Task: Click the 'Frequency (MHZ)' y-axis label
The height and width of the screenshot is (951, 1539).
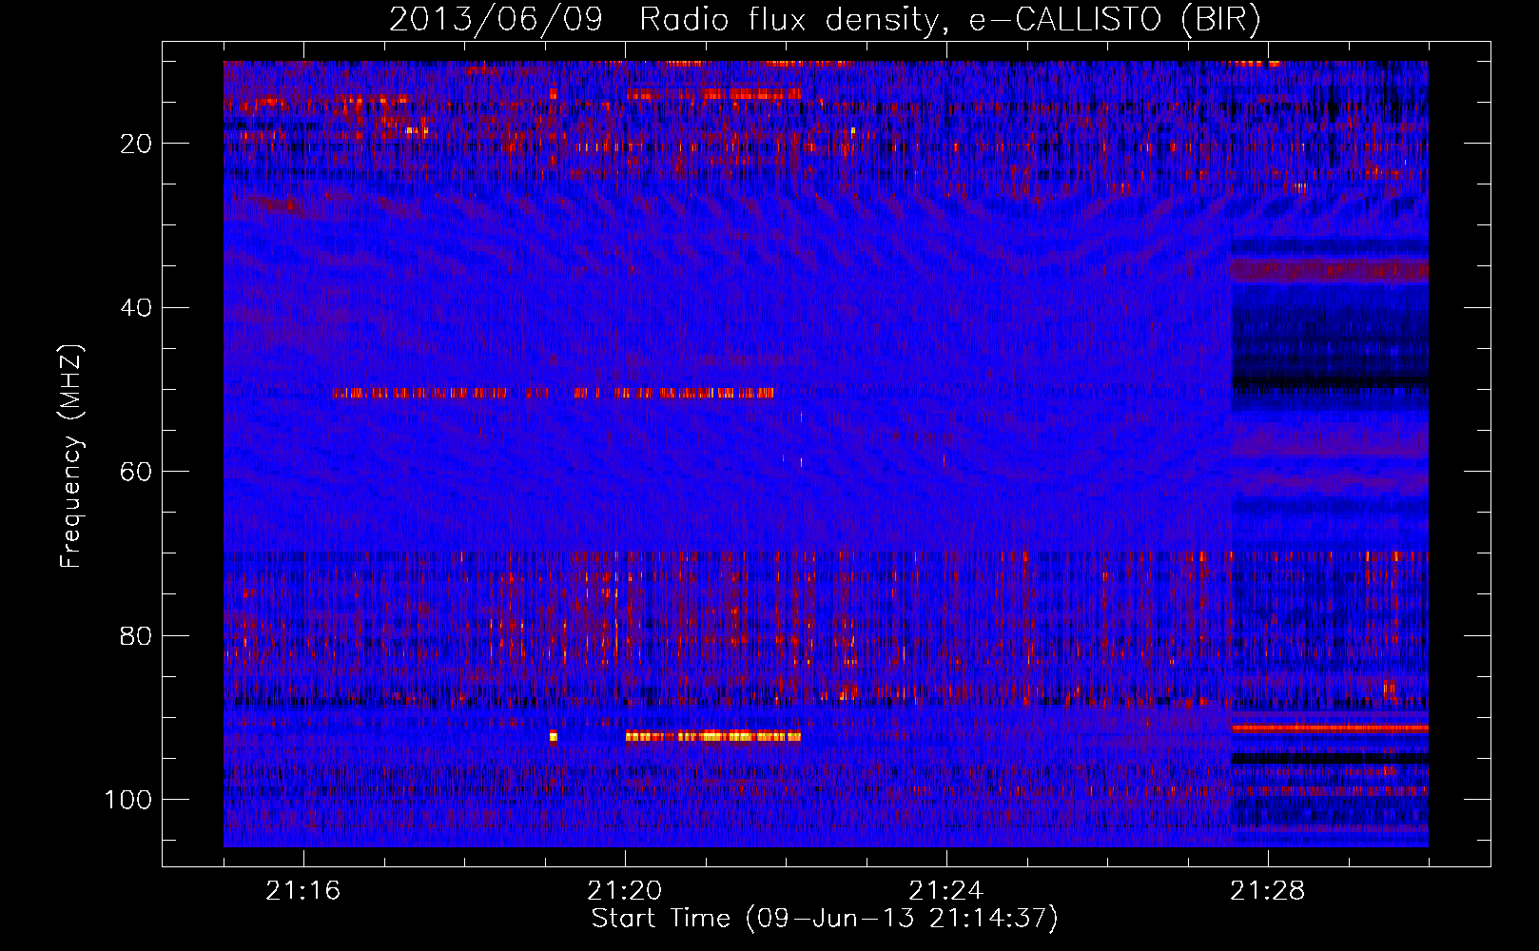Action: [x=71, y=456]
